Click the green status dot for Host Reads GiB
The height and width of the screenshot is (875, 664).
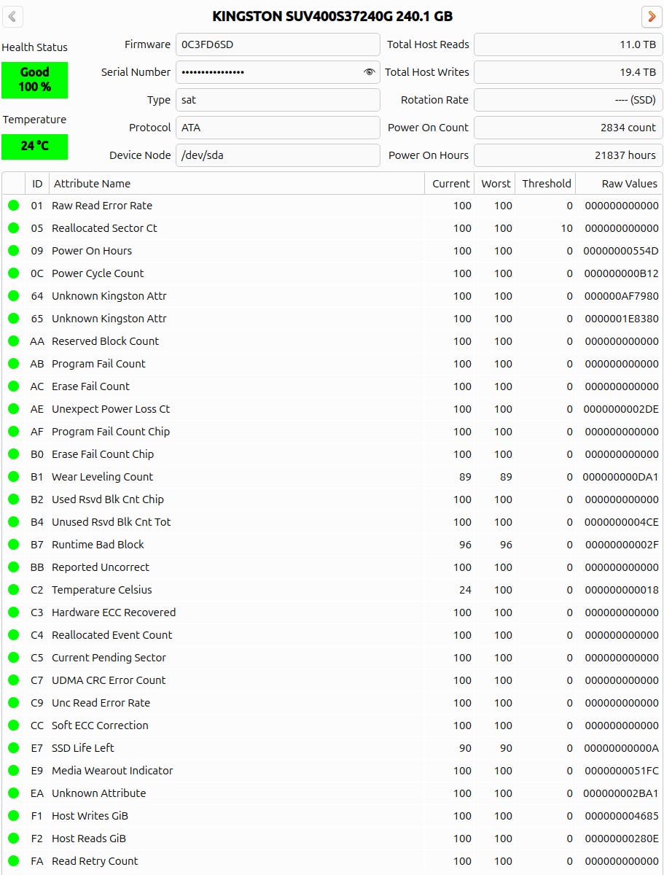[x=13, y=839]
